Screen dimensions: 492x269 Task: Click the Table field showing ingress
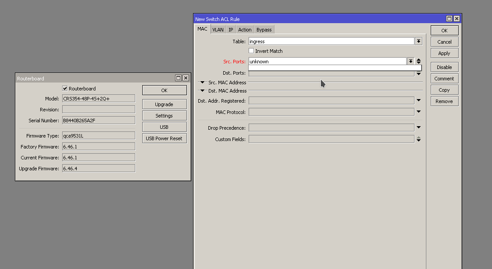[x=331, y=41]
